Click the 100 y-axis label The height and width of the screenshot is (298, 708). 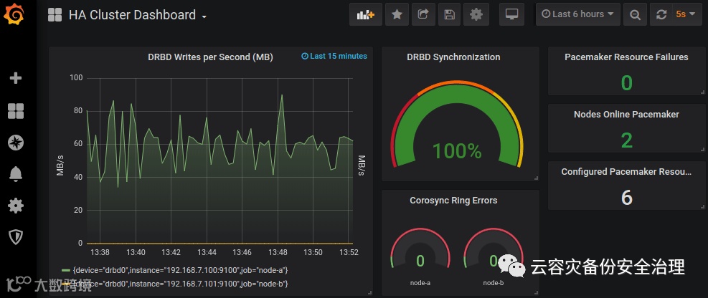pyautogui.click(x=76, y=78)
